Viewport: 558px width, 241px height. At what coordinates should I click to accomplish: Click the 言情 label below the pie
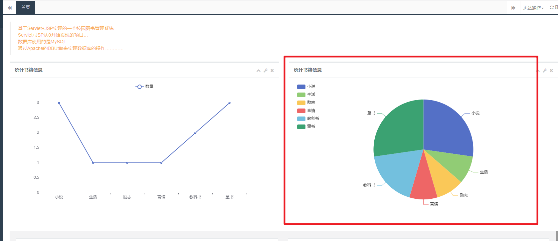coord(434,204)
